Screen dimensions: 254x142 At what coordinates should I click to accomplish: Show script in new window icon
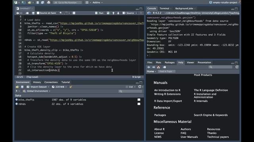(27, 13)
